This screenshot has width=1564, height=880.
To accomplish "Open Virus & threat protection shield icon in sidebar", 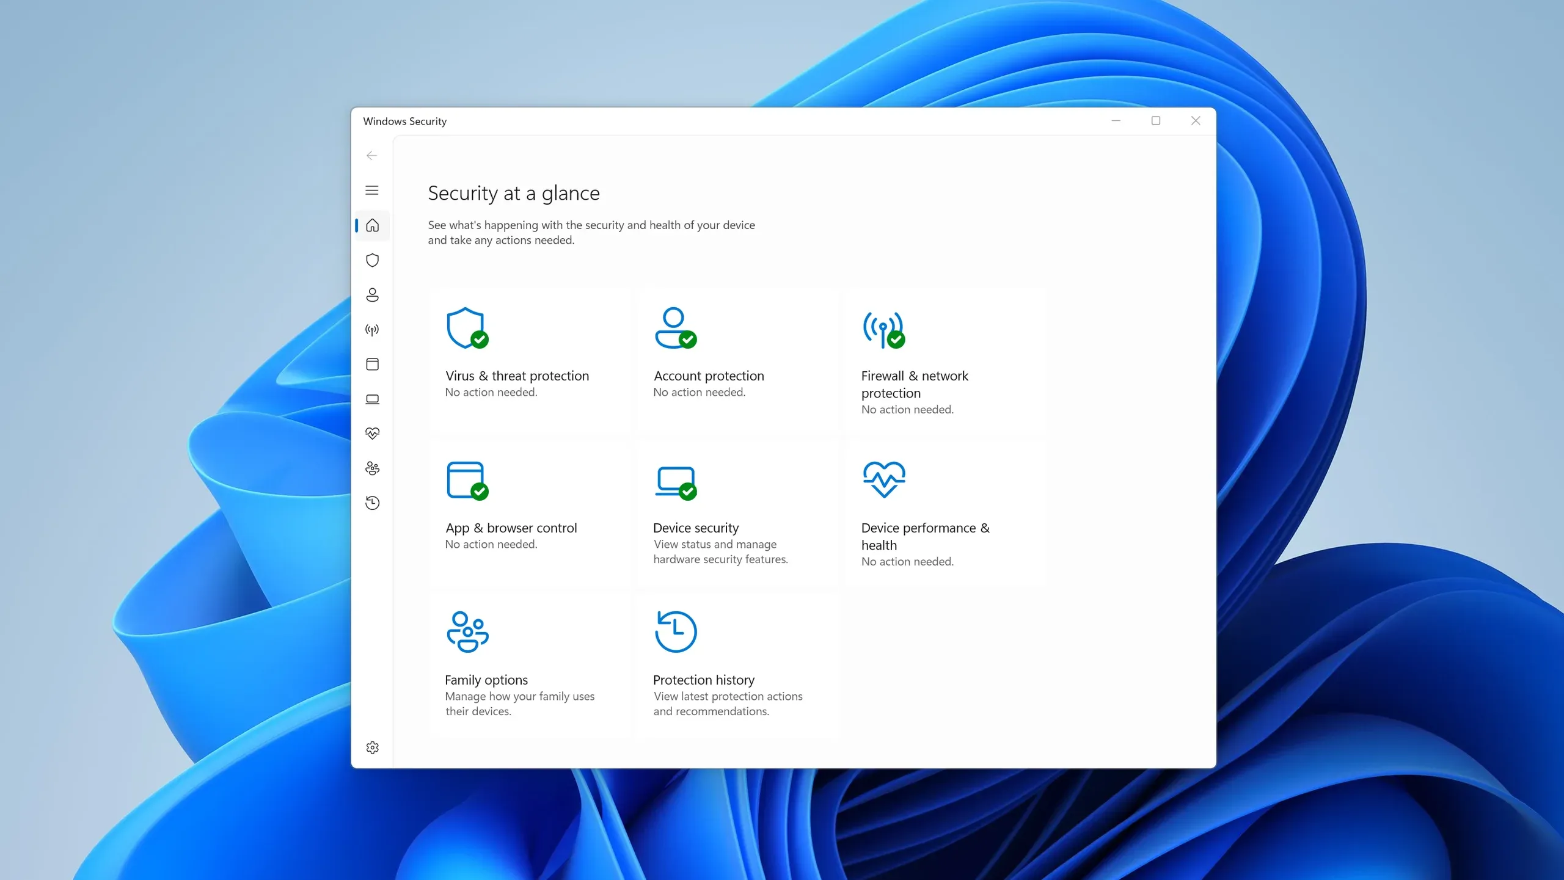I will click(x=372, y=260).
